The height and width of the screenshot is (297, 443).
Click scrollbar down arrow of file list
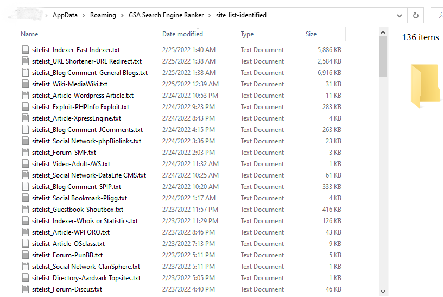383,292
